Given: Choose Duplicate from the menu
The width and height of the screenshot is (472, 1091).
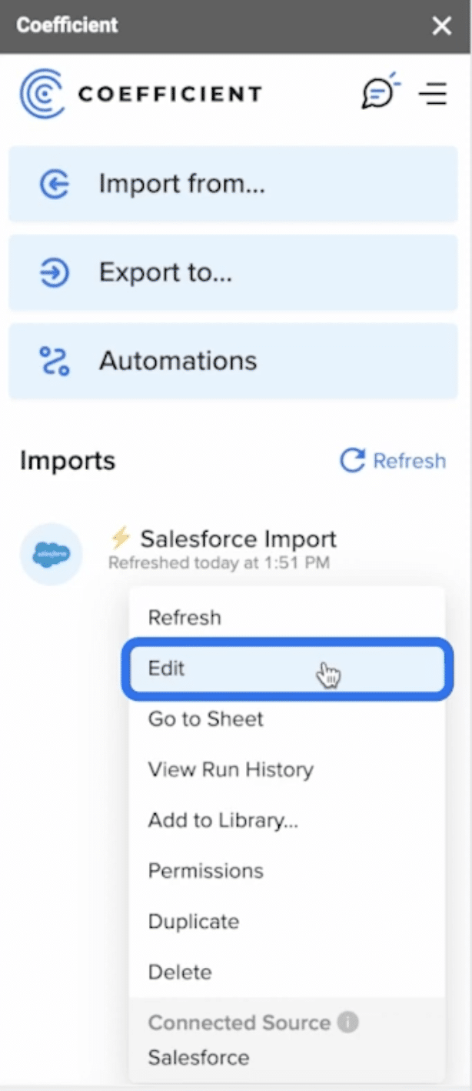Looking at the screenshot, I should [287, 922].
